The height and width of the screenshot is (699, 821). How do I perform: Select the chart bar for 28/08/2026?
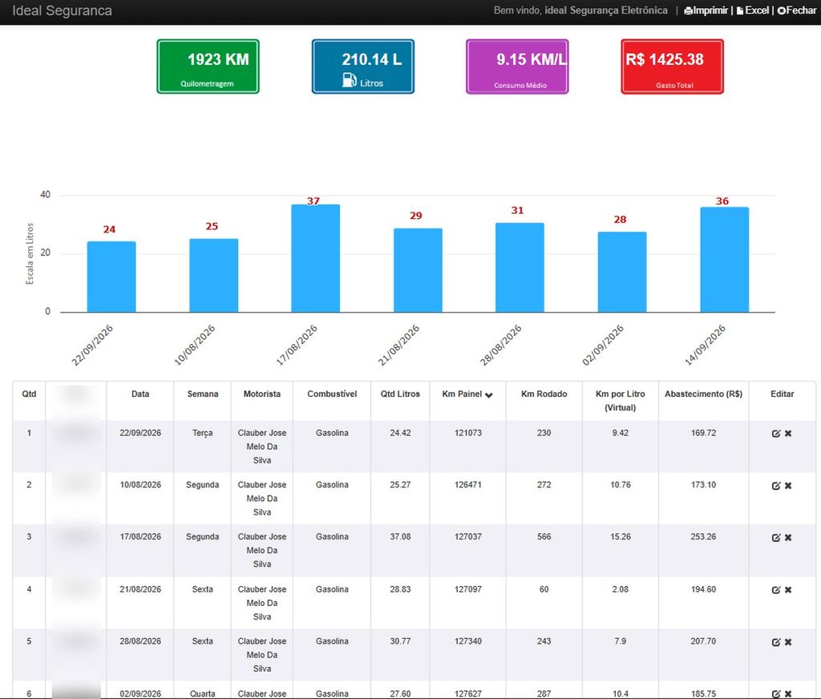click(x=520, y=268)
